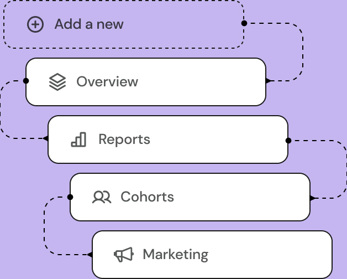347x279 pixels.
Task: Click the arrowhead pointing into Reports card
Action: coord(46,138)
